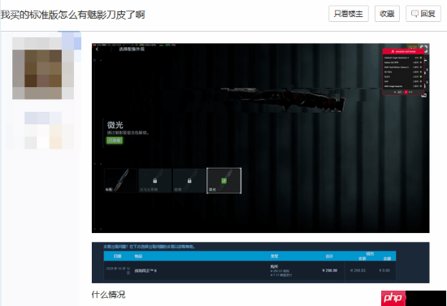This screenshot has width=447, height=306.
Task: Select the second locked knife skin tile
Action: (155, 181)
